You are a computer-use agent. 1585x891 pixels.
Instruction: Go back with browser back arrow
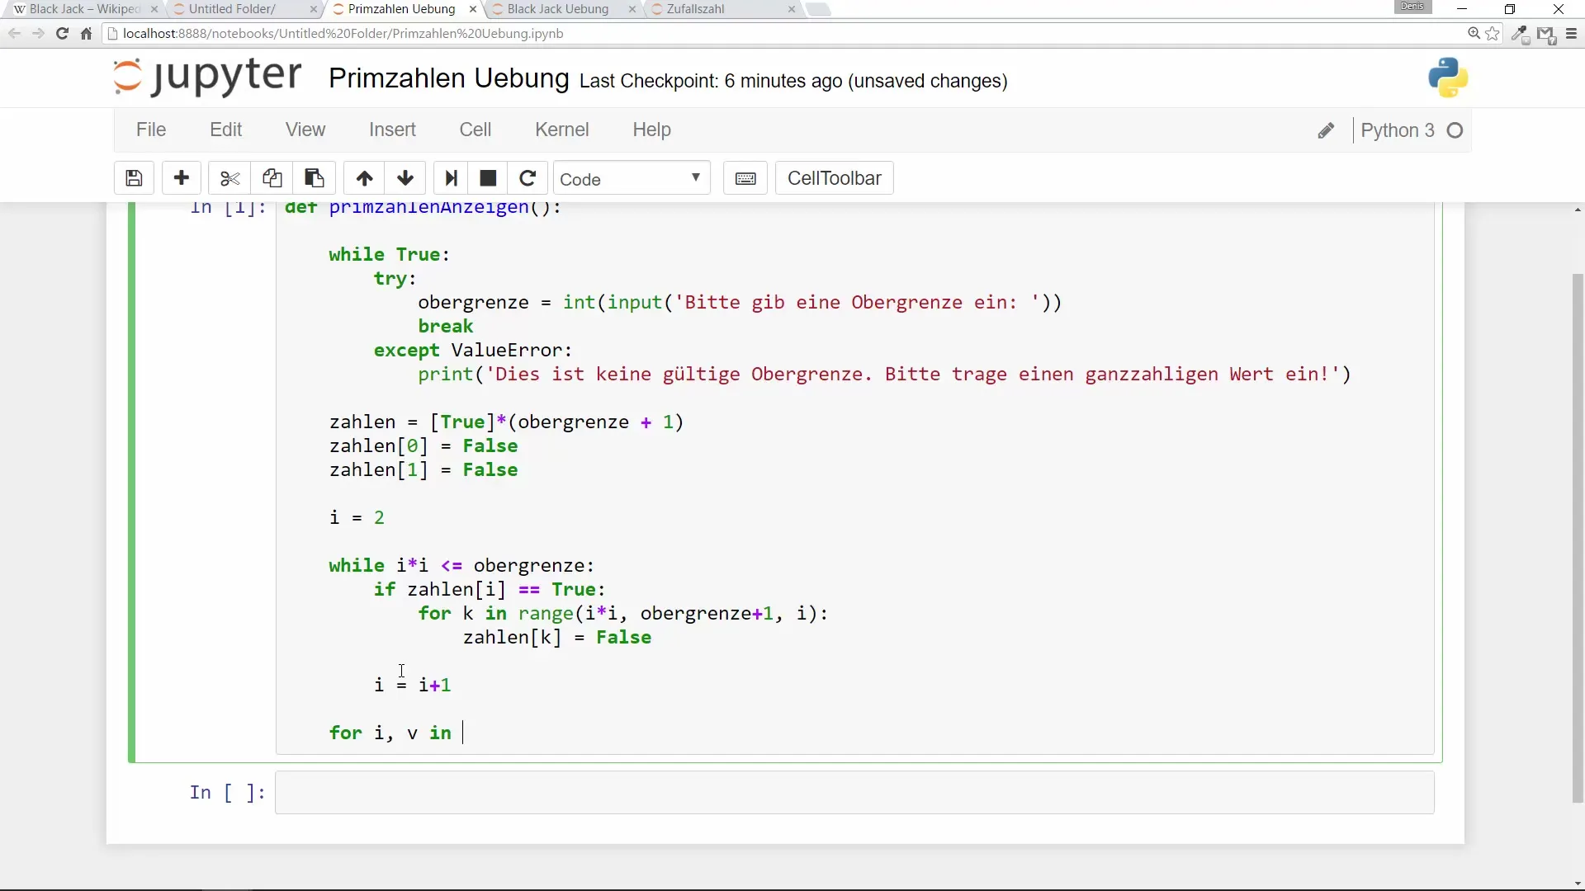pyautogui.click(x=14, y=34)
